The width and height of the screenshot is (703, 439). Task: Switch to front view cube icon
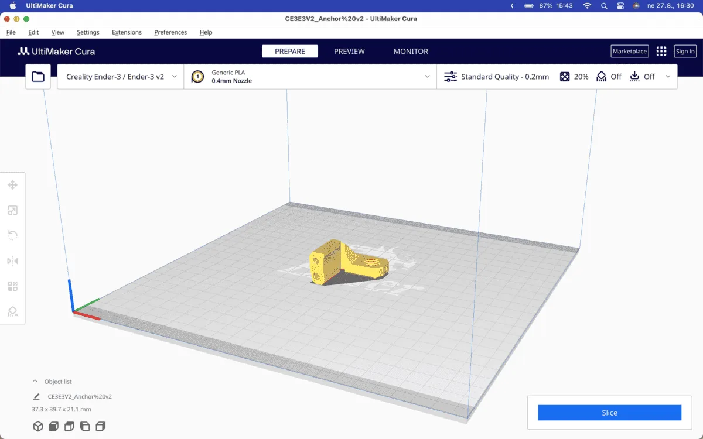(x=53, y=426)
